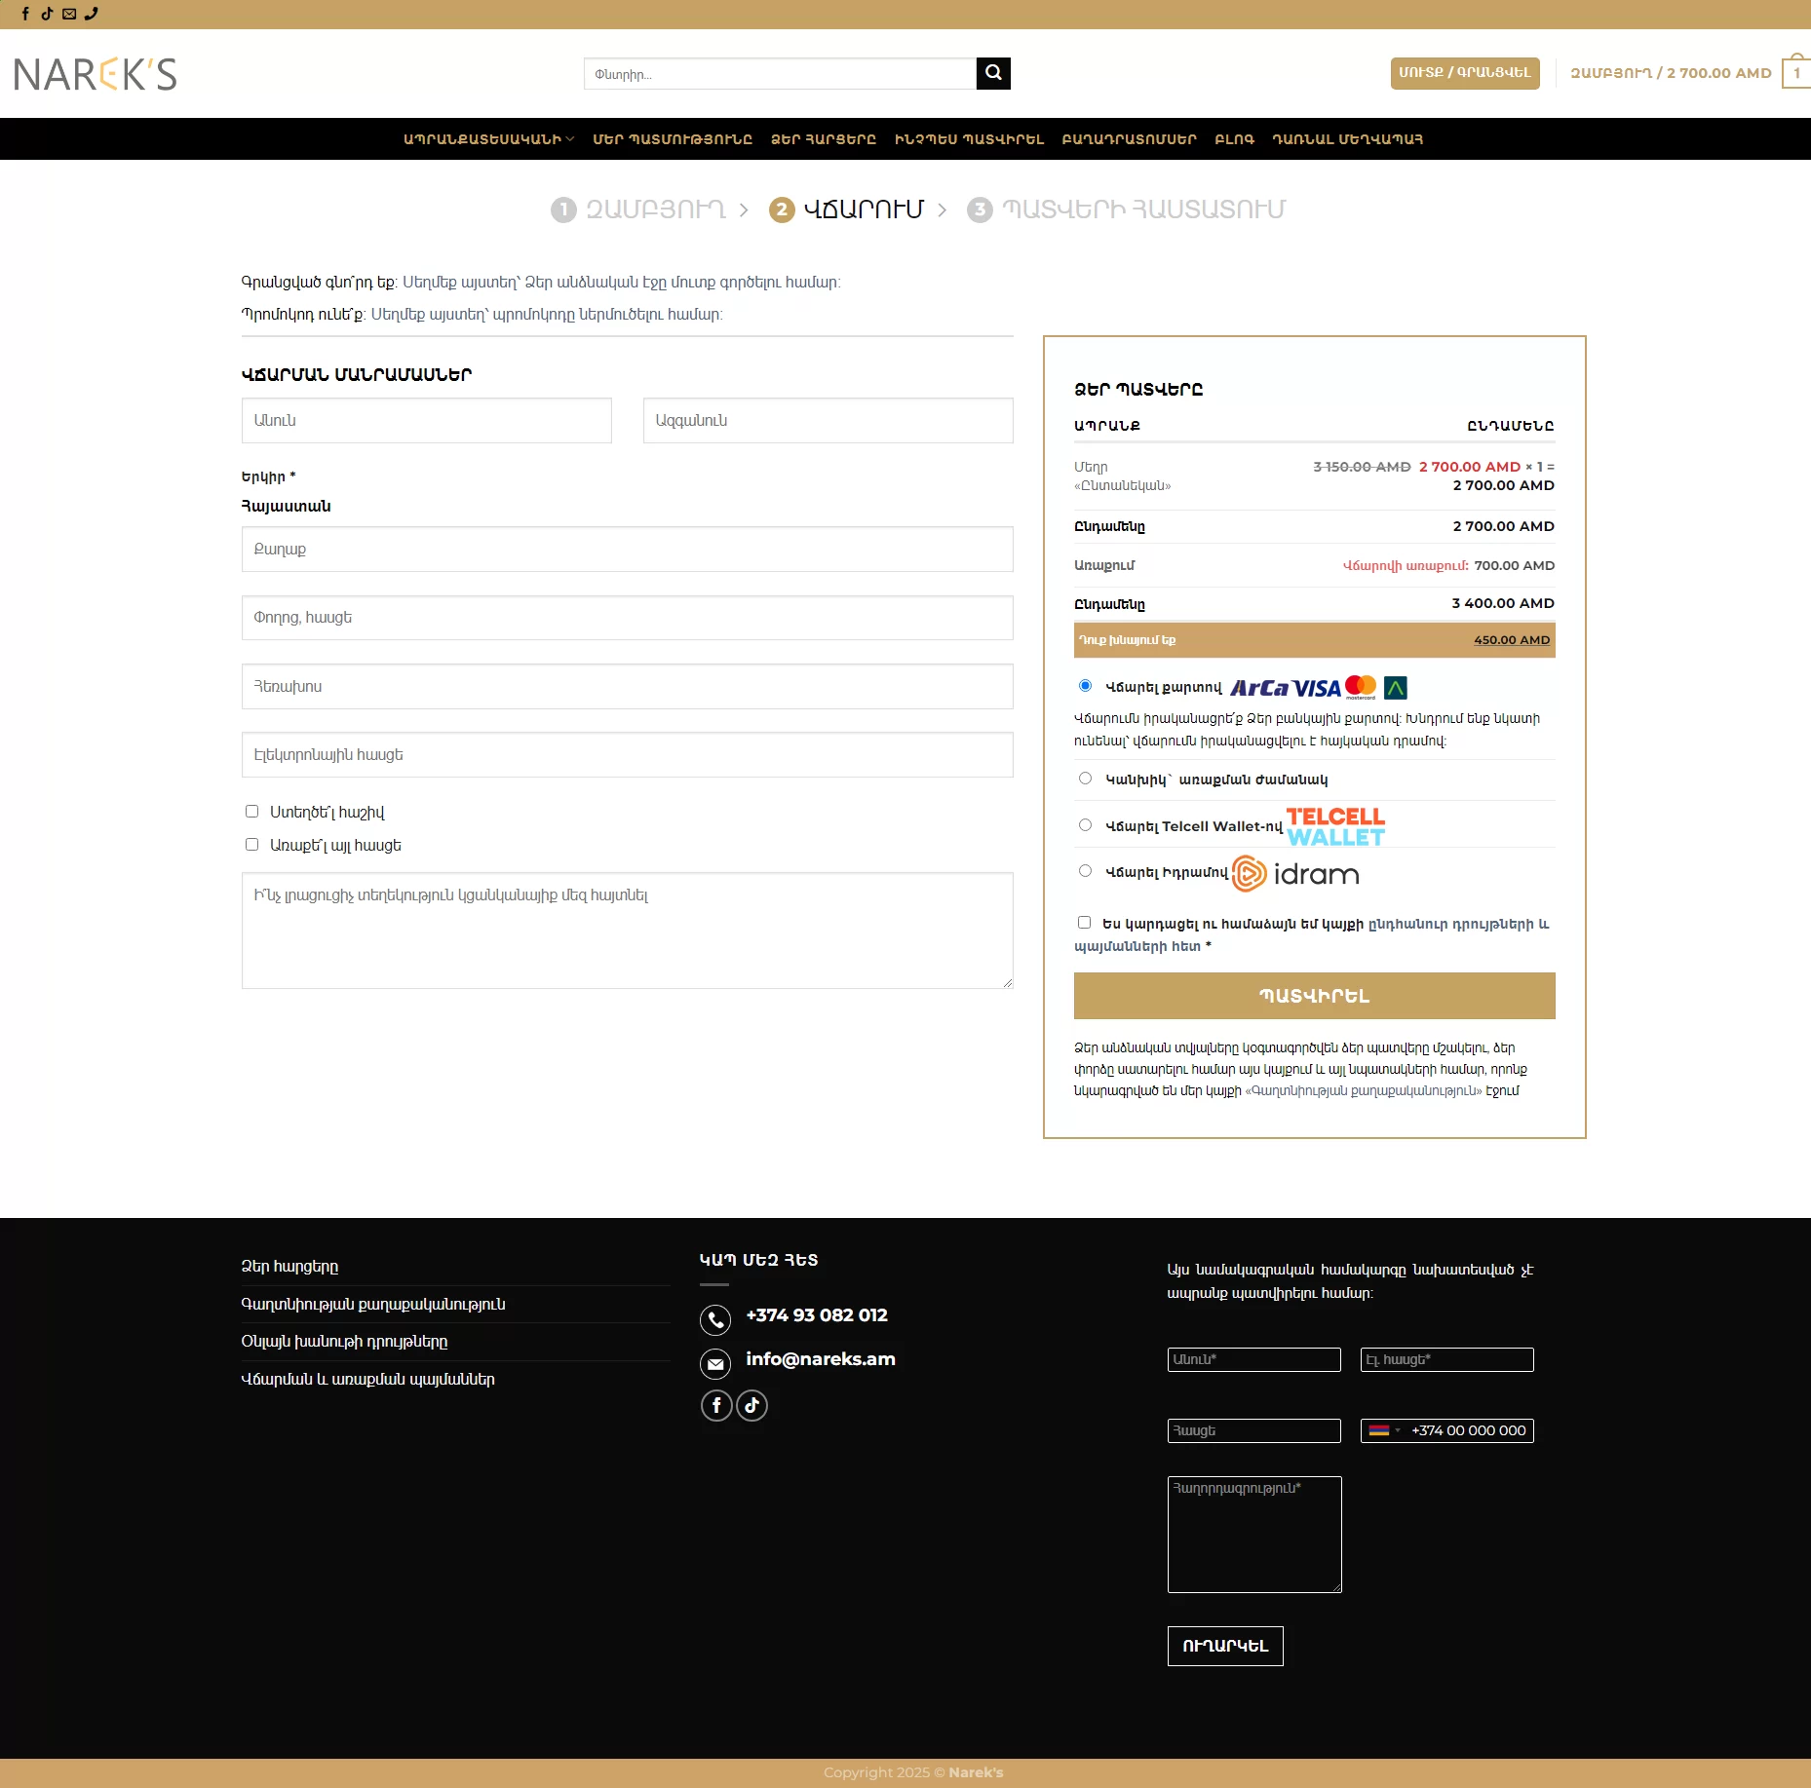
Task: Click the Քաղաք city input field
Action: [x=627, y=550]
